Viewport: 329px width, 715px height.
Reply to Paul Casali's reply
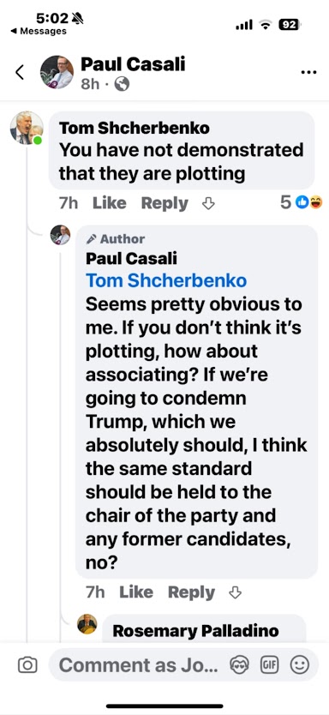click(191, 592)
